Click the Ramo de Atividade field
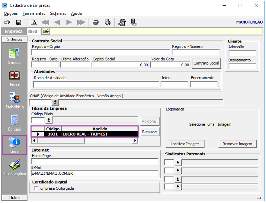Viewport: 266px width, 203px height. point(96,84)
